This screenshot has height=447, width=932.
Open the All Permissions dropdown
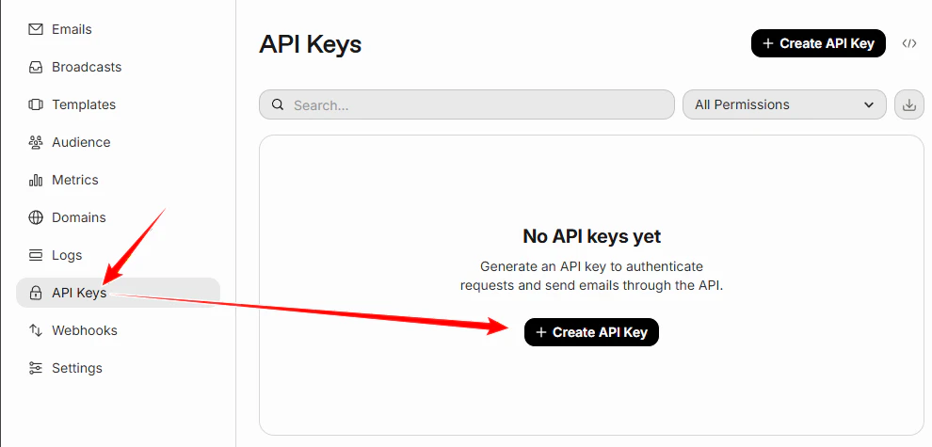click(783, 104)
